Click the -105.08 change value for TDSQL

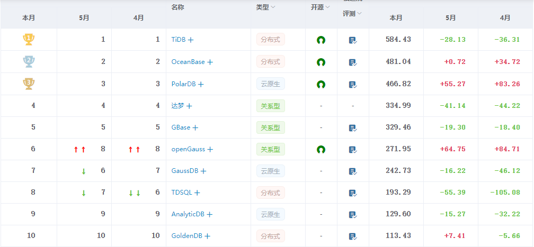click(505, 193)
